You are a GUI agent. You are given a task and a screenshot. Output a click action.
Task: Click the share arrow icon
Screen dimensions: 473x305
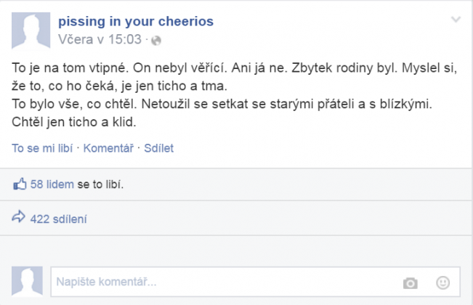20,217
